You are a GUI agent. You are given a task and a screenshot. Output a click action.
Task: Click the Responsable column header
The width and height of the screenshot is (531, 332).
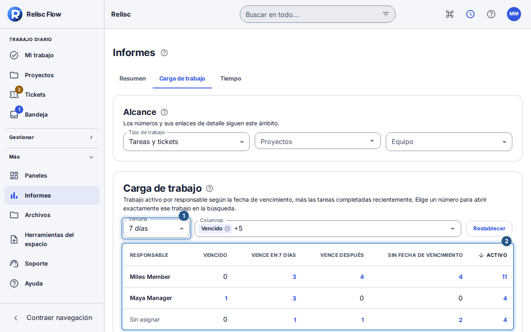click(149, 255)
